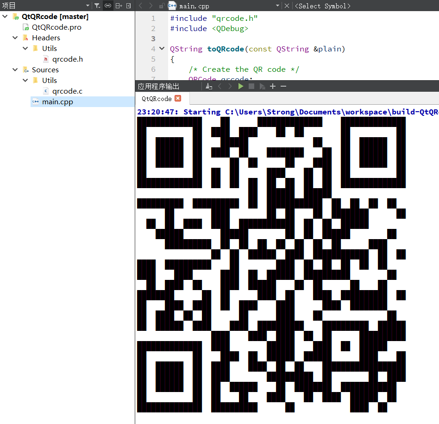Image resolution: width=439 pixels, height=424 pixels.
Task: Click the QtQRcode project icon
Action: [x=16, y=17]
